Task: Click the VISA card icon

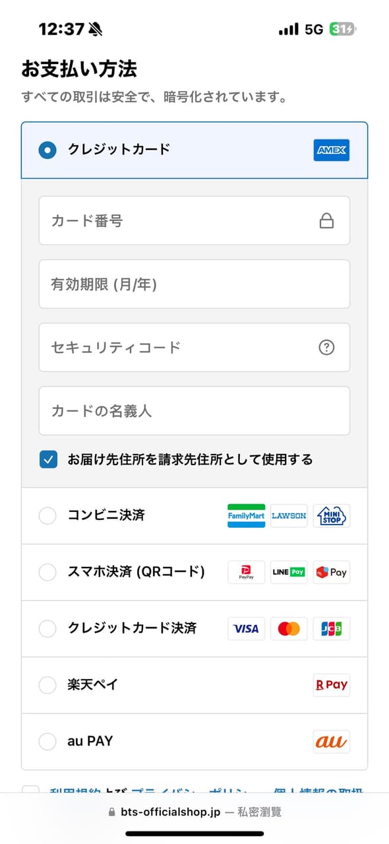Action: click(x=245, y=628)
